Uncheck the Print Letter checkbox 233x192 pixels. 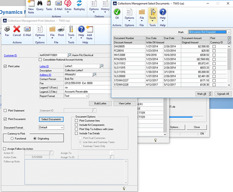click(x=5, y=66)
